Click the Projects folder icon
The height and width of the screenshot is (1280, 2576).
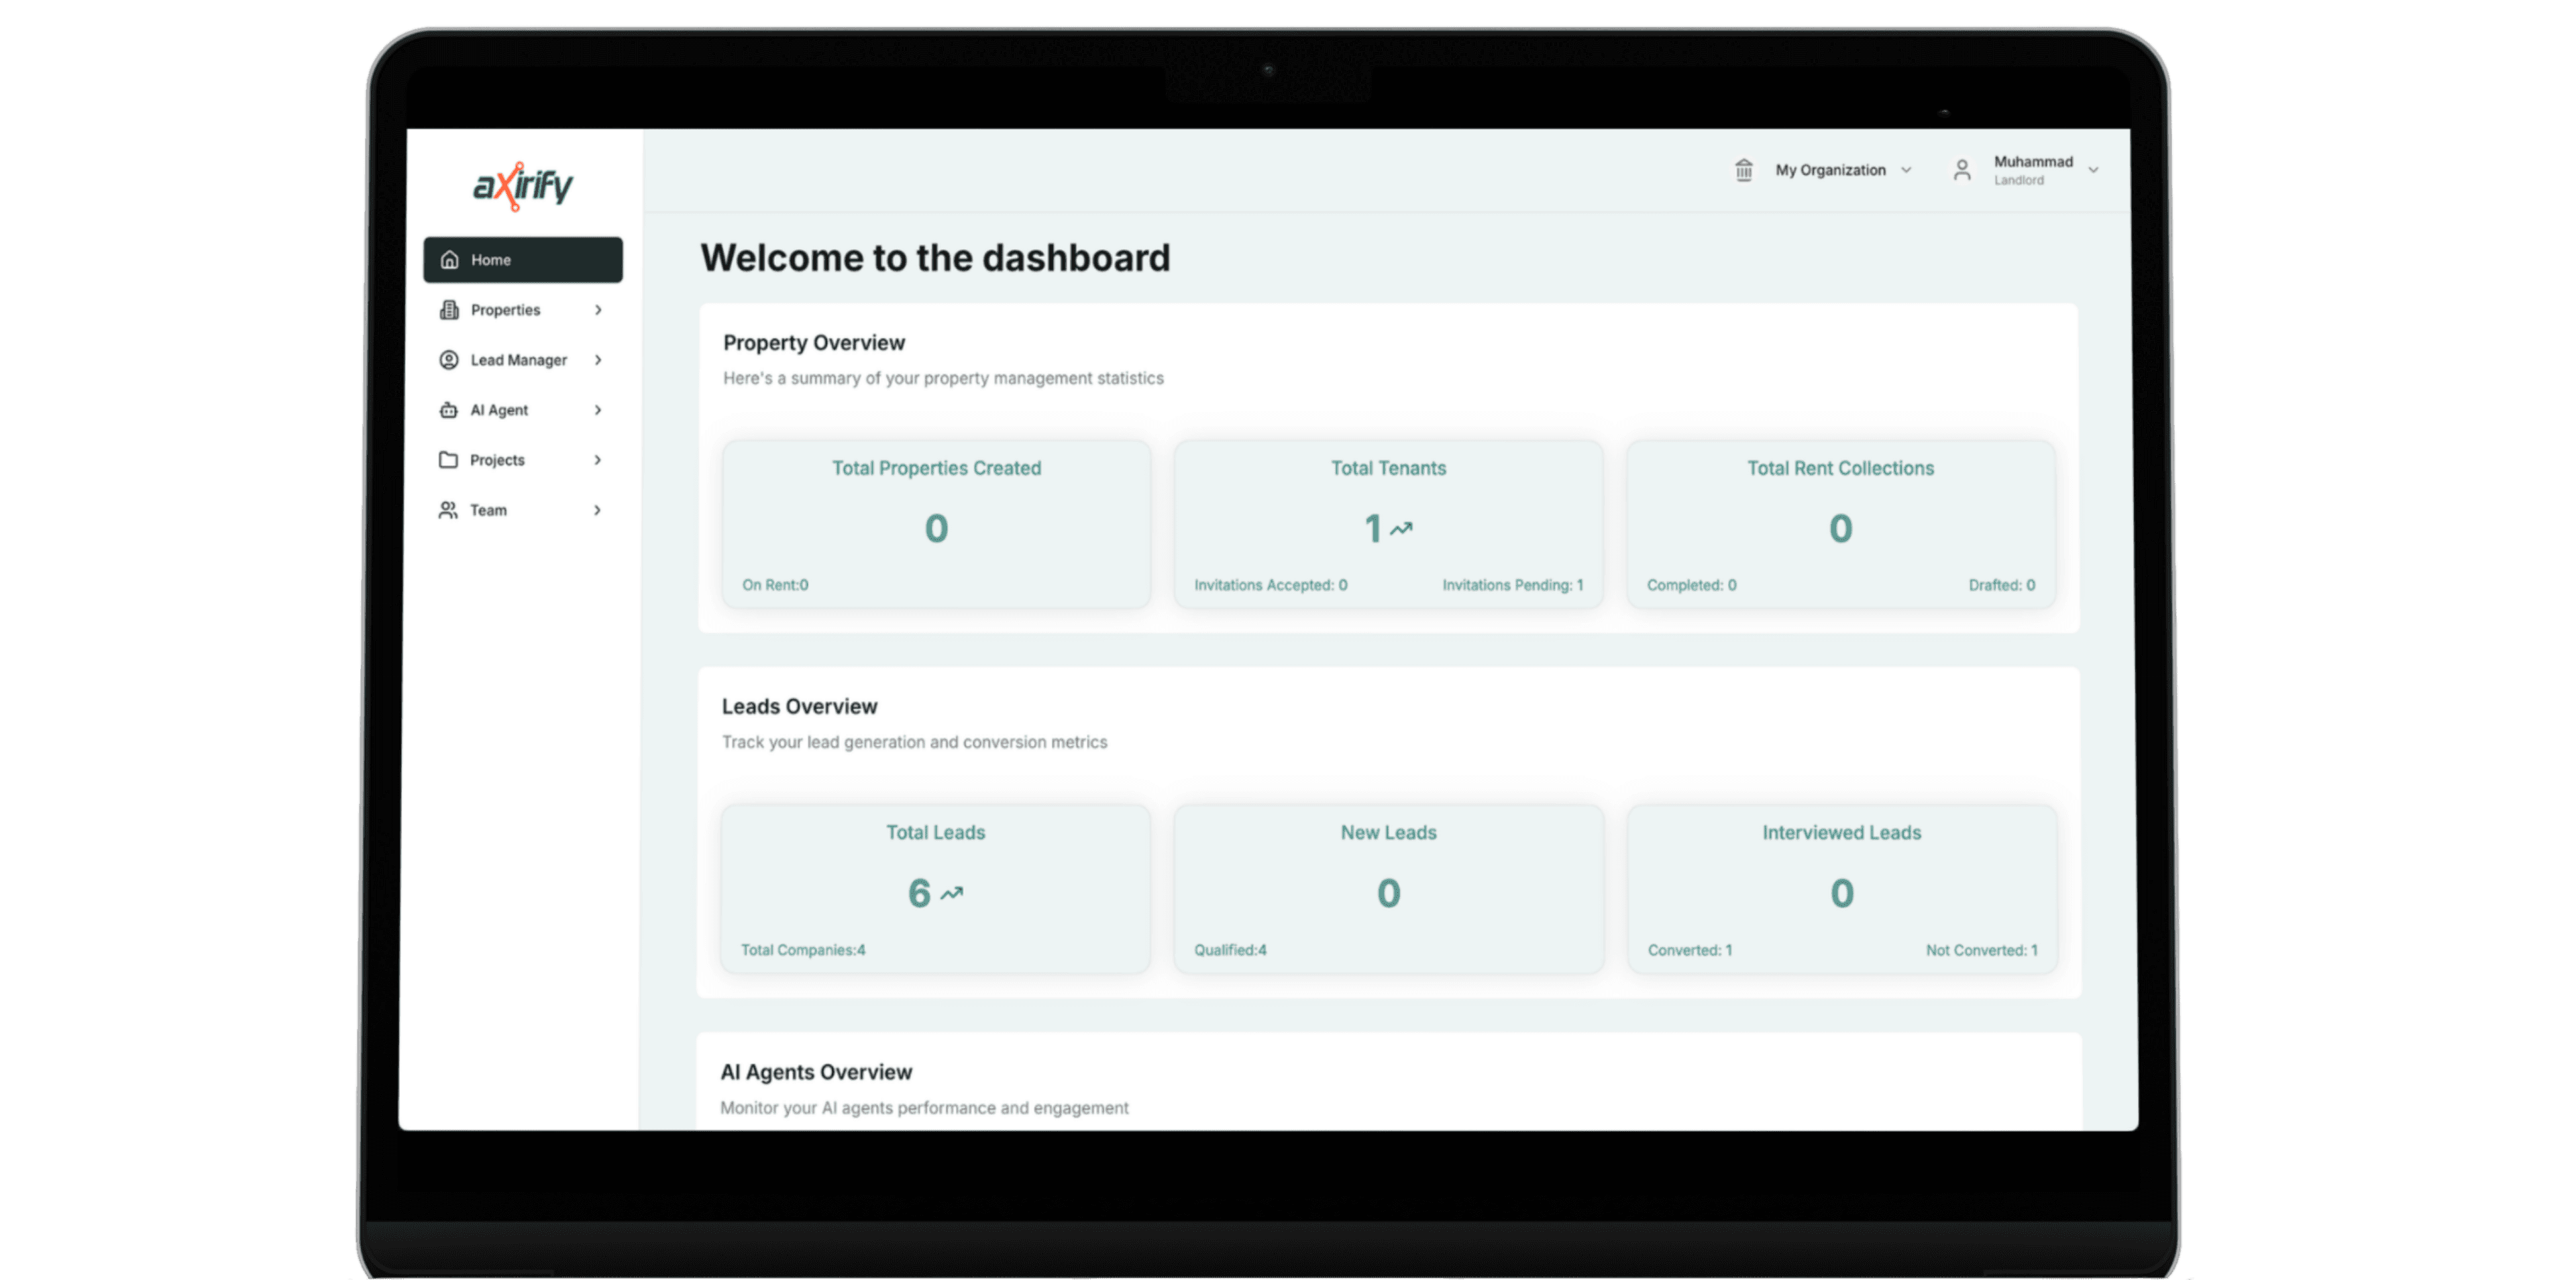coord(448,460)
